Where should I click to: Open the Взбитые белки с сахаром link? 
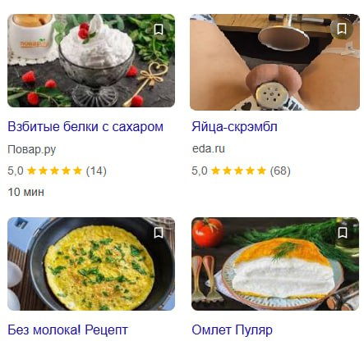[85, 126]
